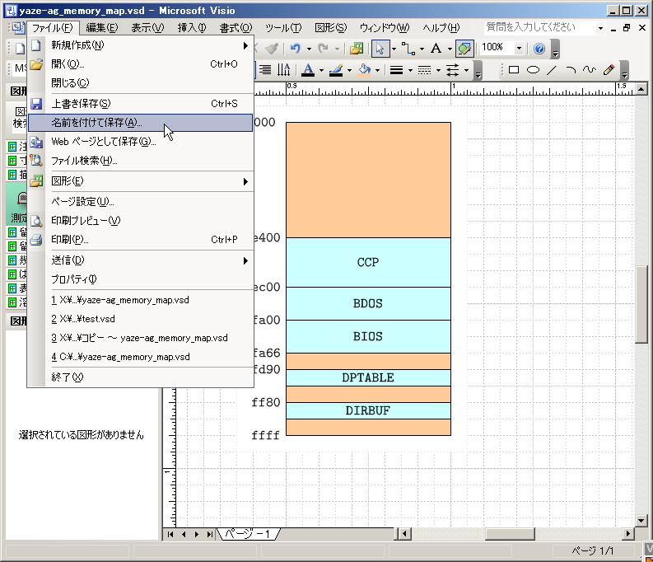Open the line ends dropdown arrow
Screen dimensions: 653x562
(466, 70)
